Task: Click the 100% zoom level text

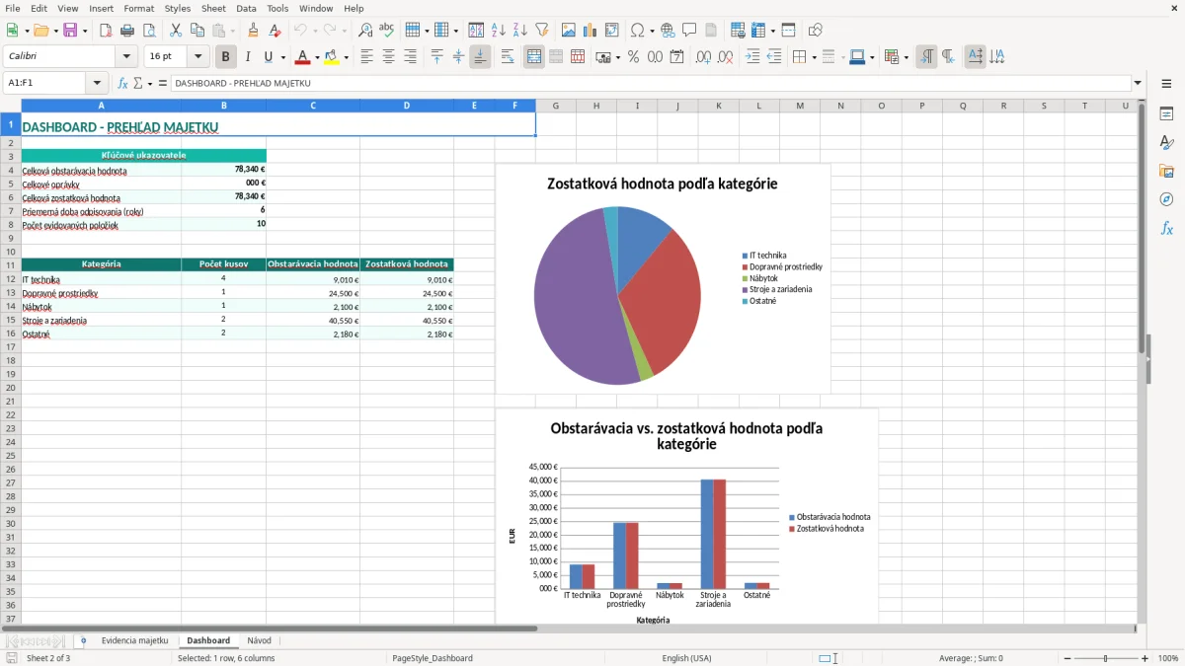Action: [1167, 658]
